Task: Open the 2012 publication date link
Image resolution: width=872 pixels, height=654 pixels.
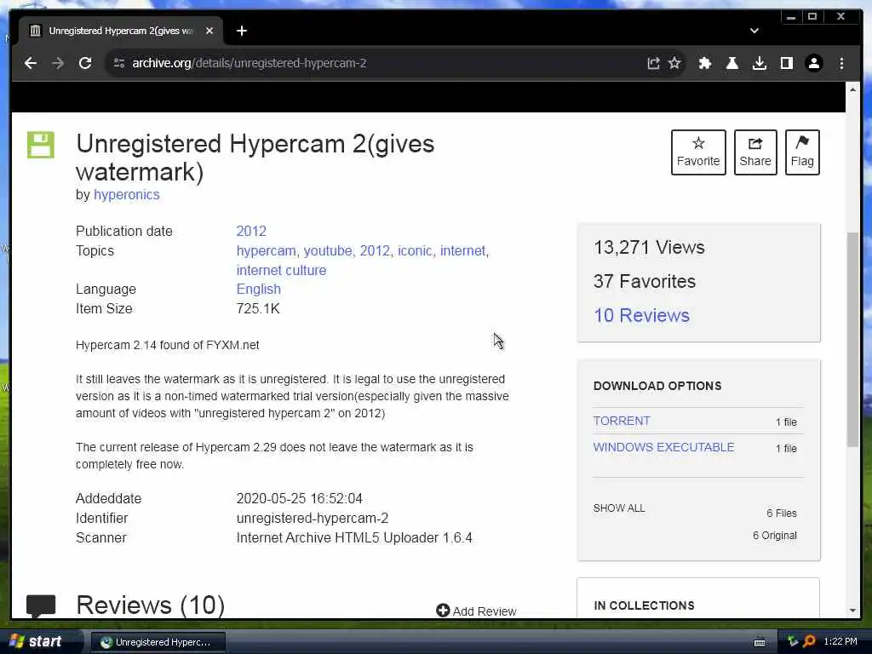Action: click(x=251, y=231)
